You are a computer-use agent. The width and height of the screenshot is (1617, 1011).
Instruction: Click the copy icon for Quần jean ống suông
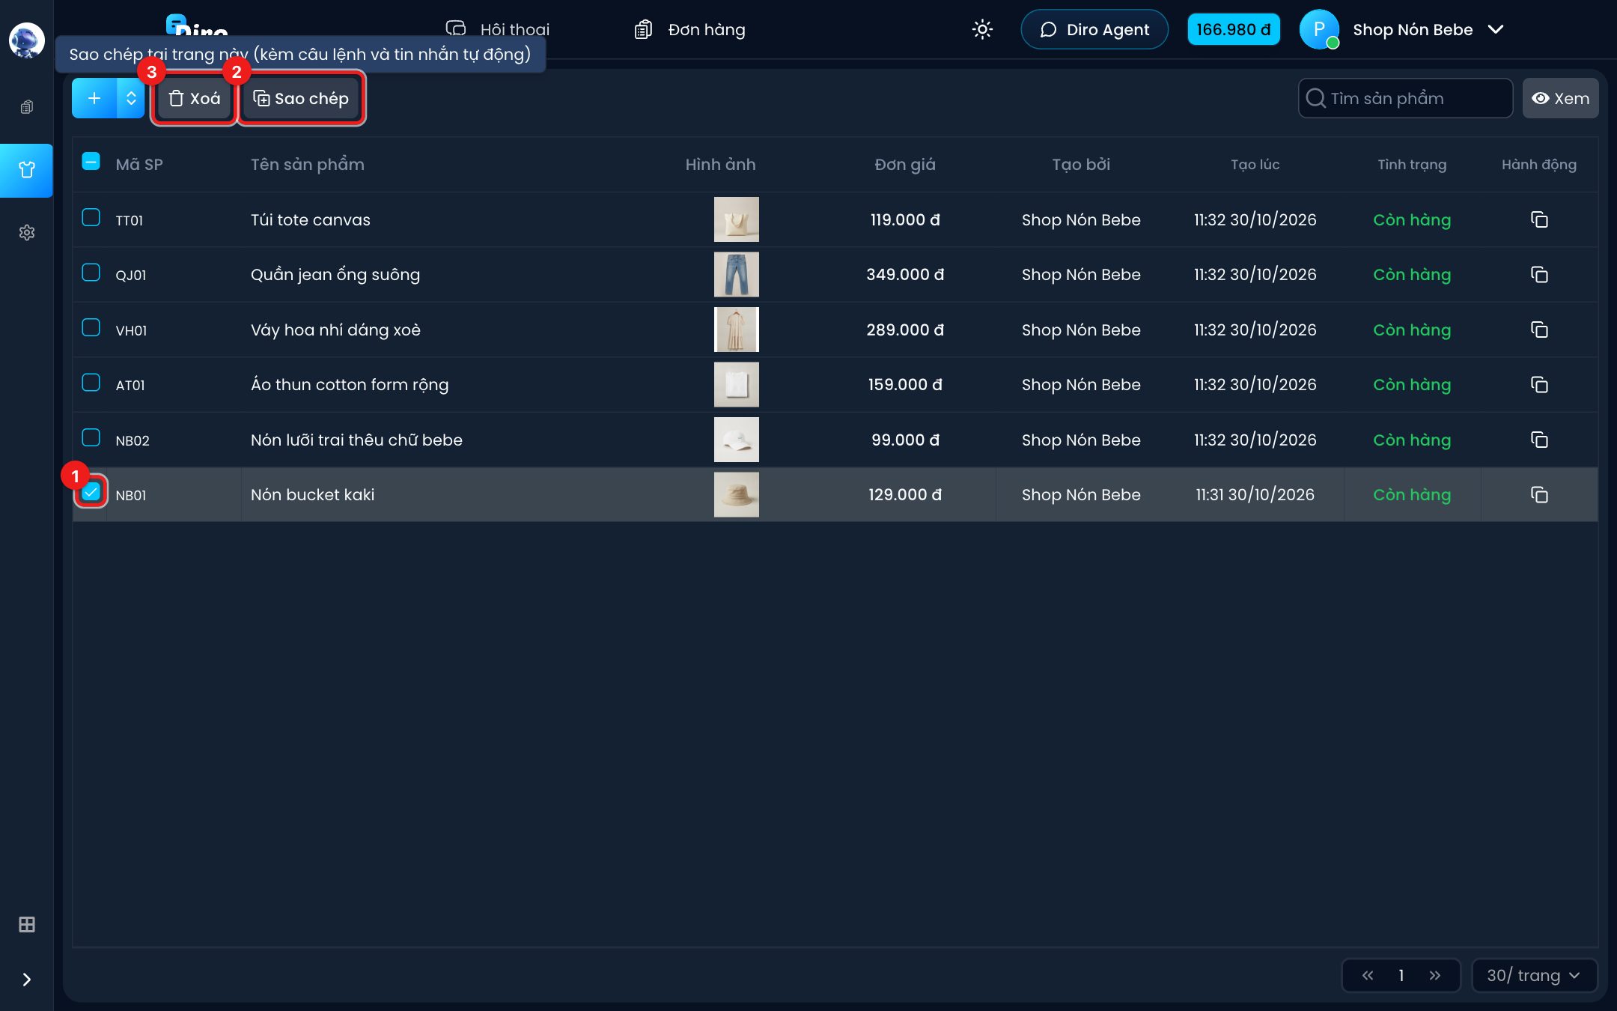click(x=1539, y=274)
